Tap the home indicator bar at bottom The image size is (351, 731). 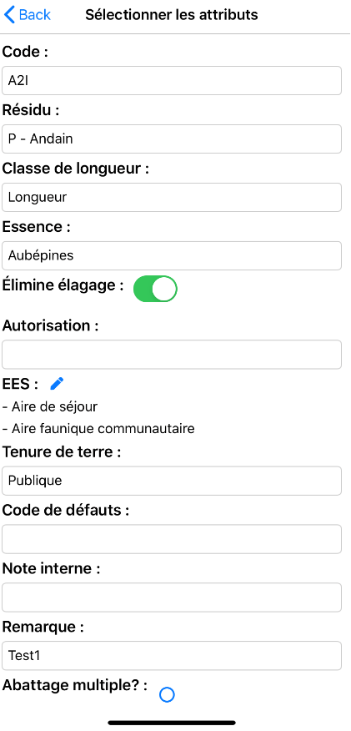172,723
